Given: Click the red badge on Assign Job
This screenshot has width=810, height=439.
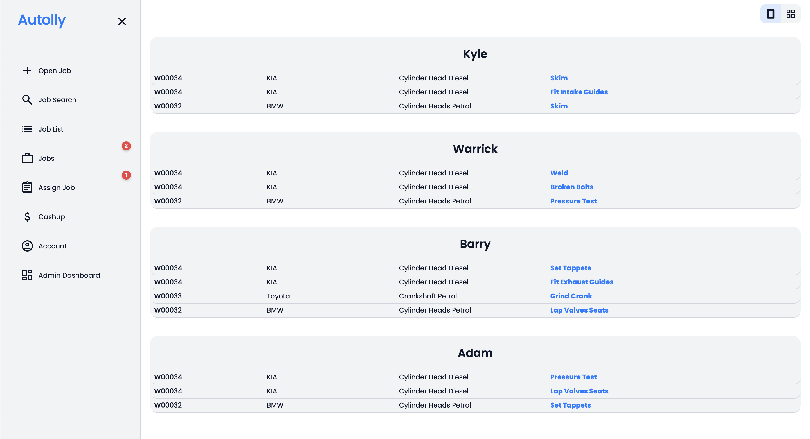Looking at the screenshot, I should (x=126, y=175).
